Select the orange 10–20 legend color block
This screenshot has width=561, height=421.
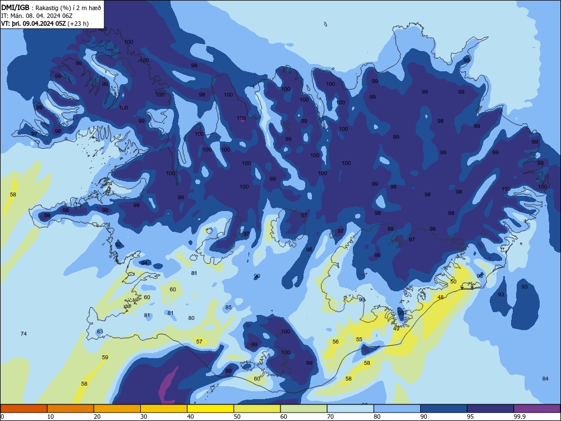[71, 409]
